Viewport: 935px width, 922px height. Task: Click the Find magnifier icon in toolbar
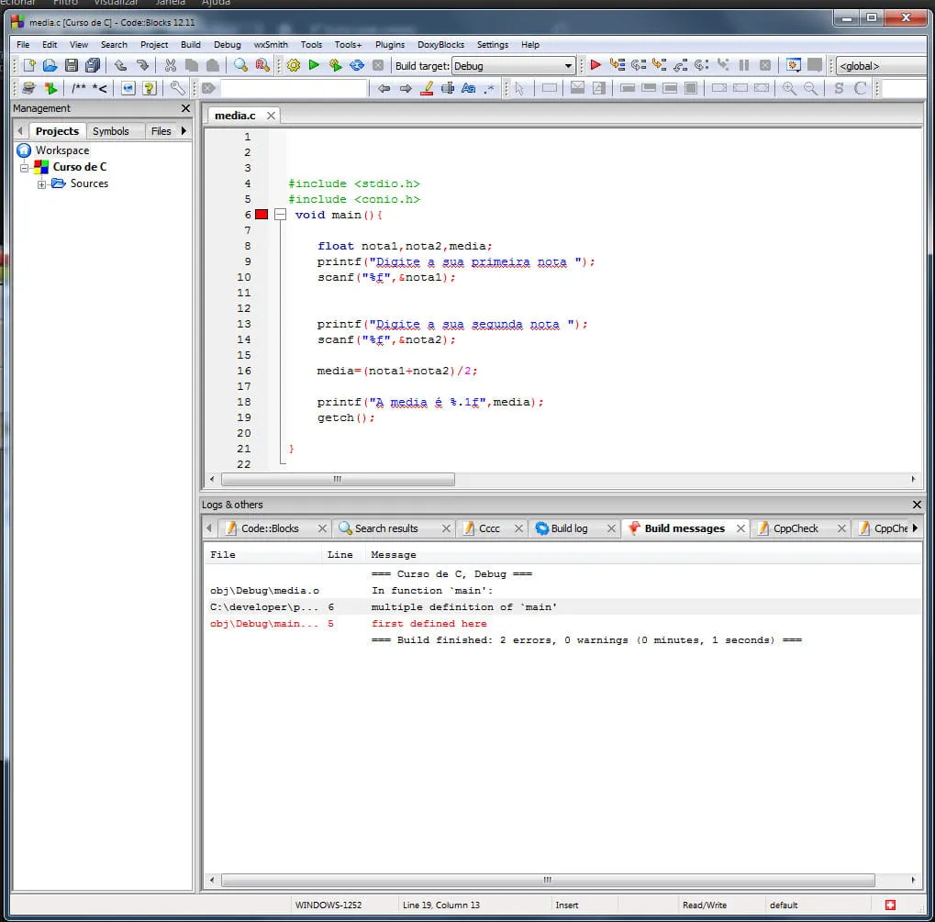(x=240, y=65)
